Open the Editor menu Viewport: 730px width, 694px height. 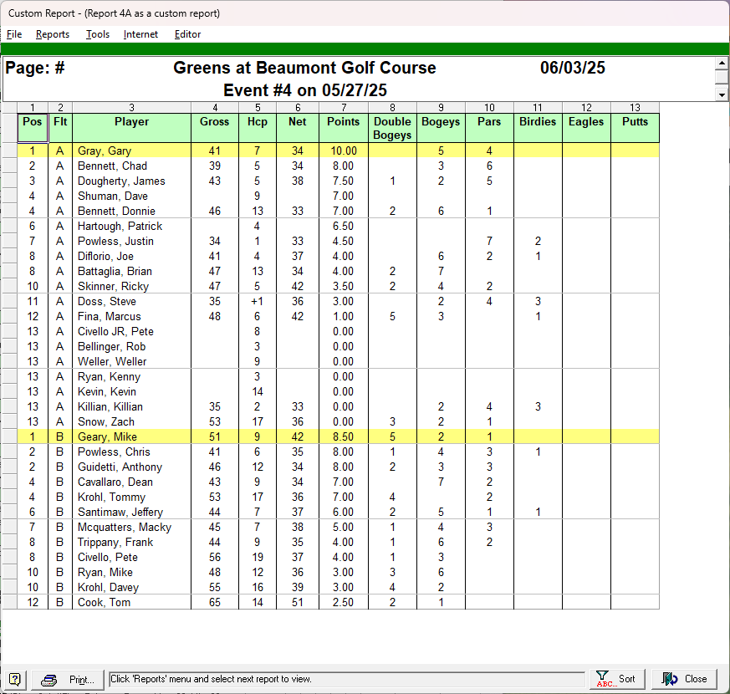click(187, 34)
